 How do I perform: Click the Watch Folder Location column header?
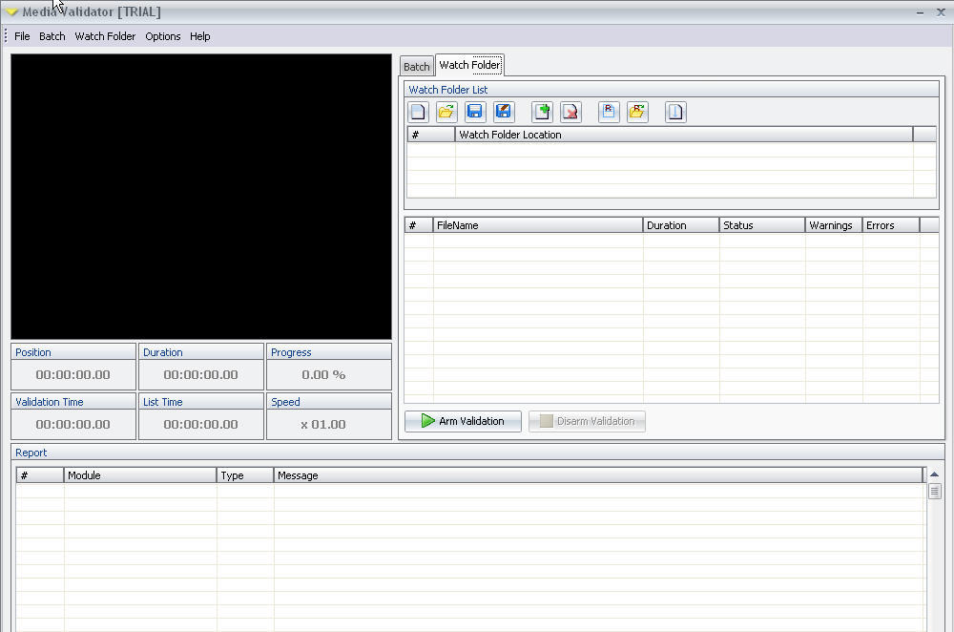(x=684, y=135)
